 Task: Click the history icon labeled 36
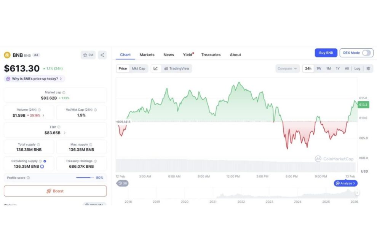coord(123,183)
